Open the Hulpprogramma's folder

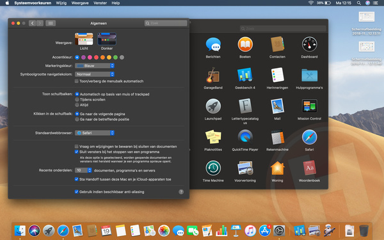tap(309, 75)
